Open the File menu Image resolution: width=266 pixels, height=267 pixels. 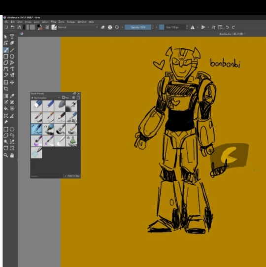(x=6, y=22)
